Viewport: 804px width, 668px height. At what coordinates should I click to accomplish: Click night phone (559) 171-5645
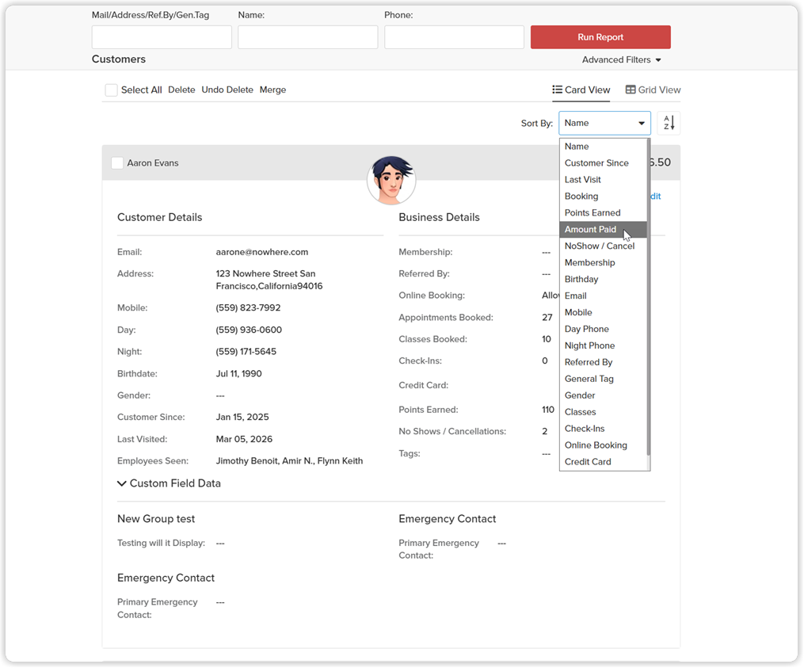(246, 352)
